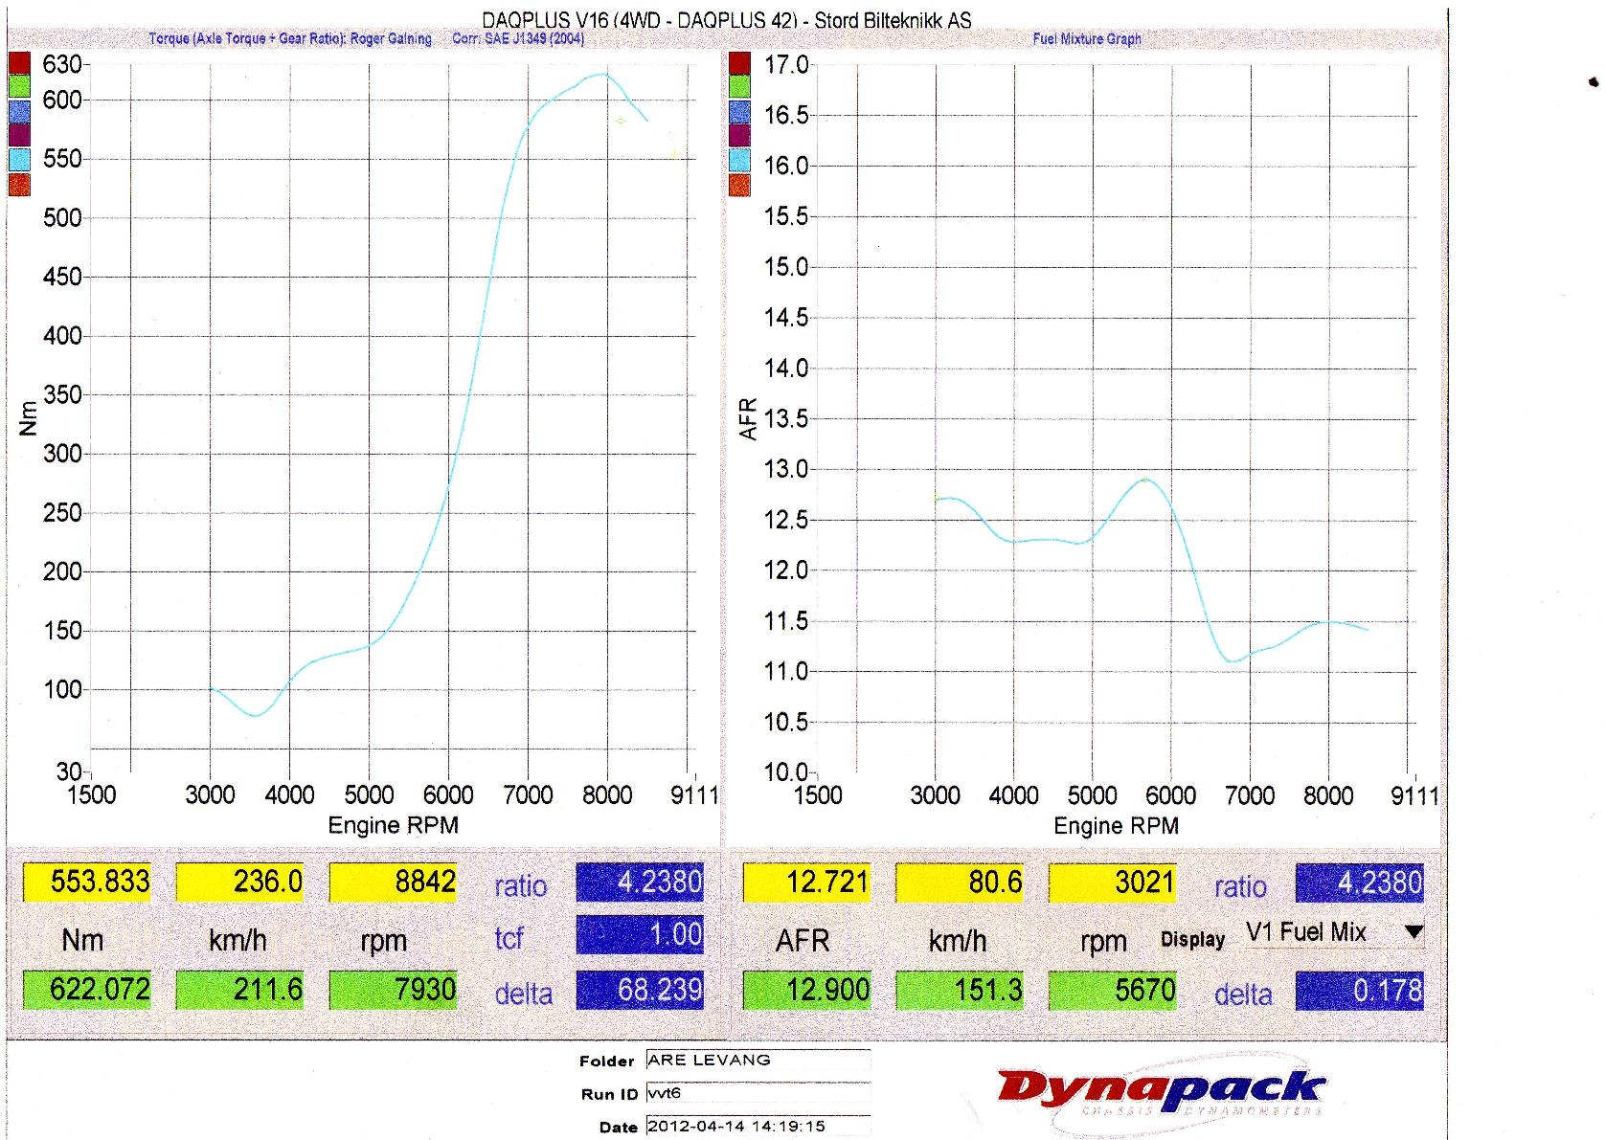Screen dimensions: 1606x1140
Task: Click the Date field showing 2012-04-14
Action: click(x=758, y=1126)
